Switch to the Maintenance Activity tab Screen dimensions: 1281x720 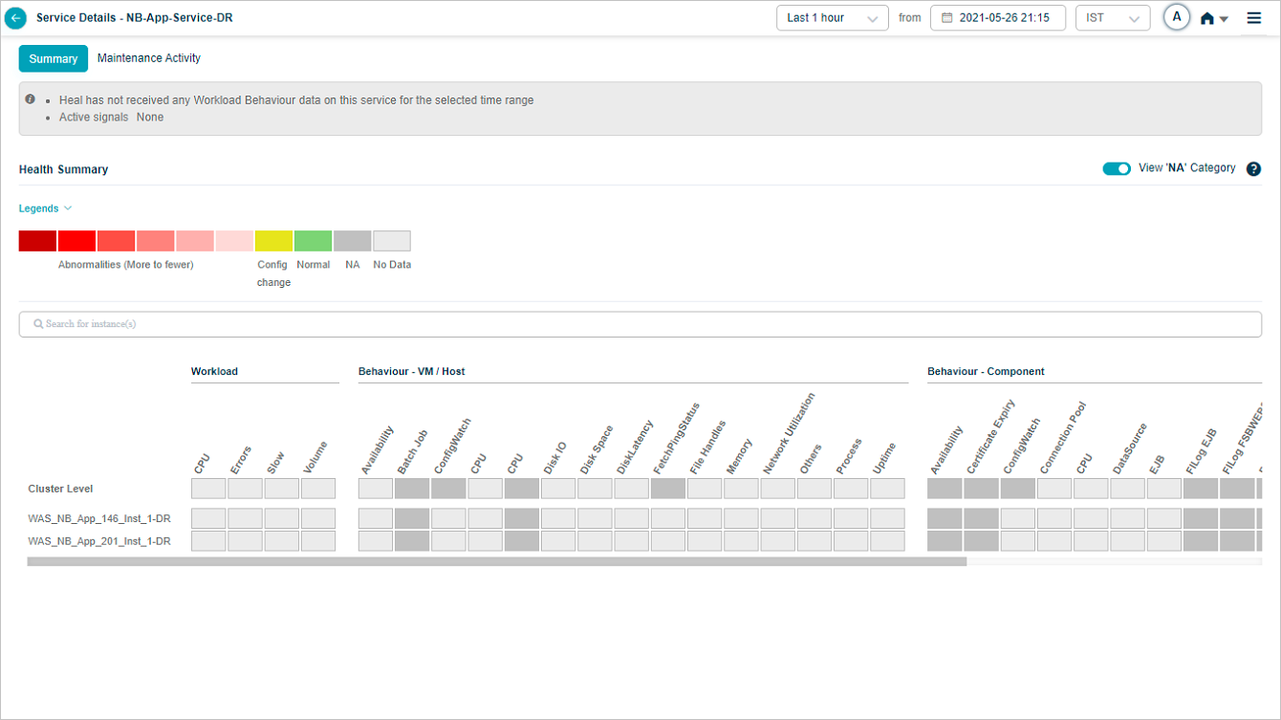149,58
